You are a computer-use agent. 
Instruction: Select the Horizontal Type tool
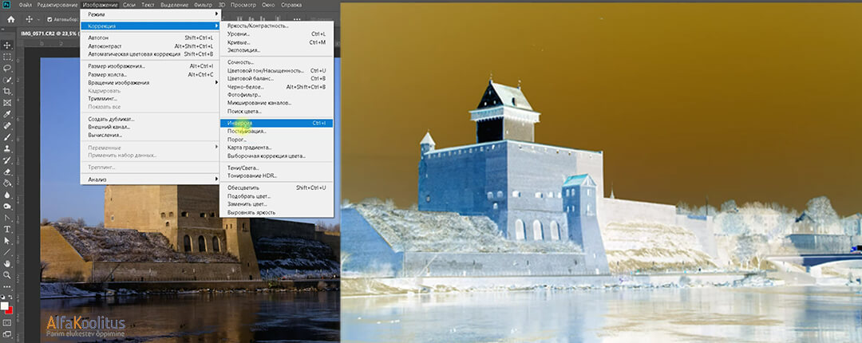[x=7, y=229]
